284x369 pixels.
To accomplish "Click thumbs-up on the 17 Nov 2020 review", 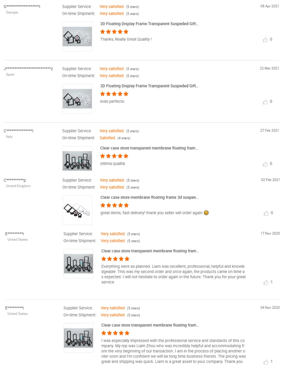I will (266, 283).
